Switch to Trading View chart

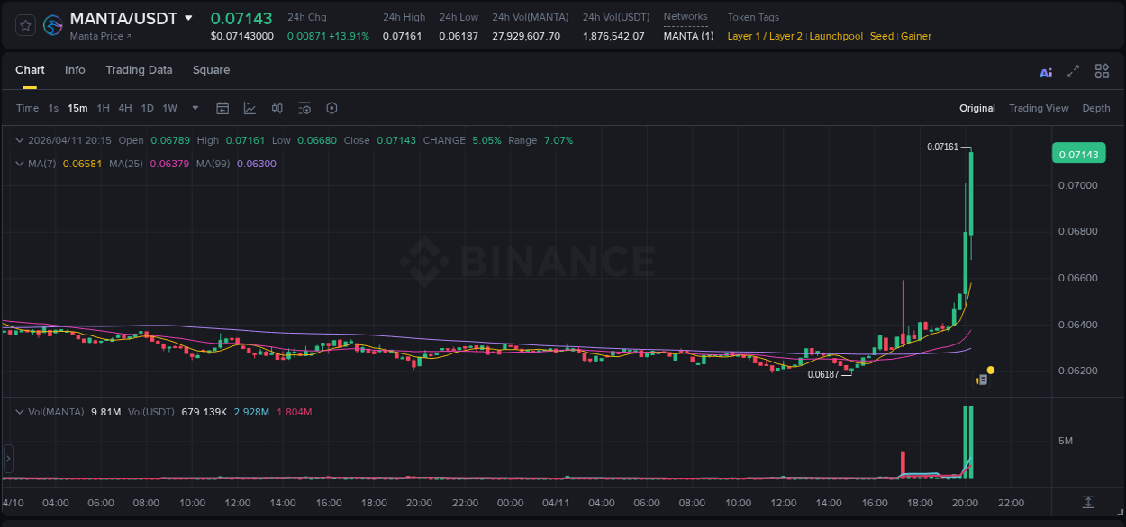pyautogui.click(x=1039, y=108)
